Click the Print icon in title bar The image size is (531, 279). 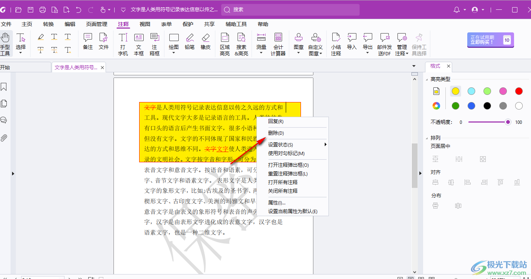pyautogui.click(x=43, y=10)
